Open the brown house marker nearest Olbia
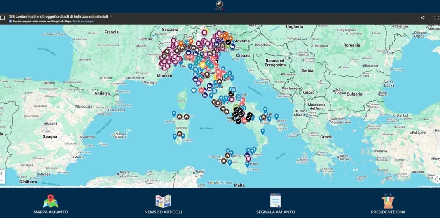This screenshot has width=440, height=218. pyautogui.click(x=186, y=117)
